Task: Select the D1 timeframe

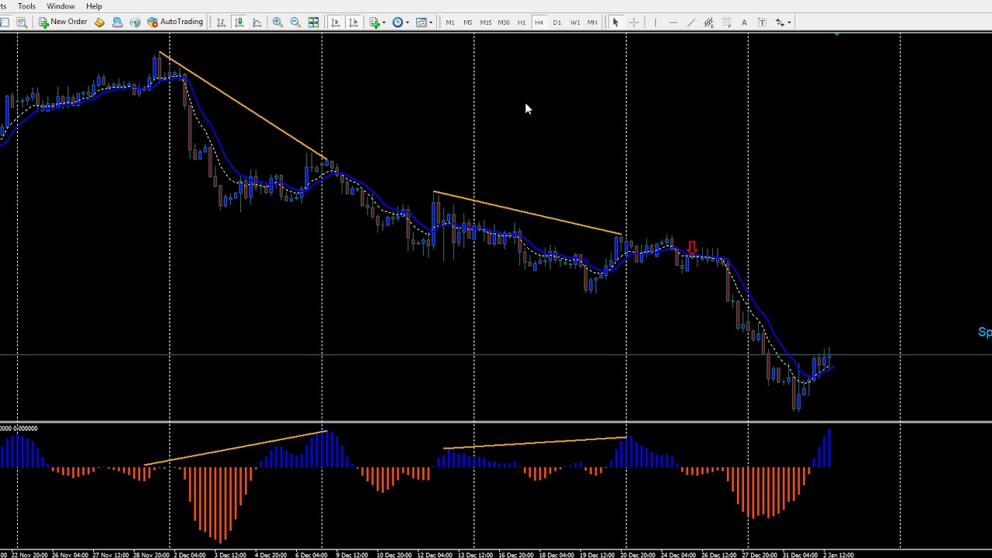Action: coord(557,22)
